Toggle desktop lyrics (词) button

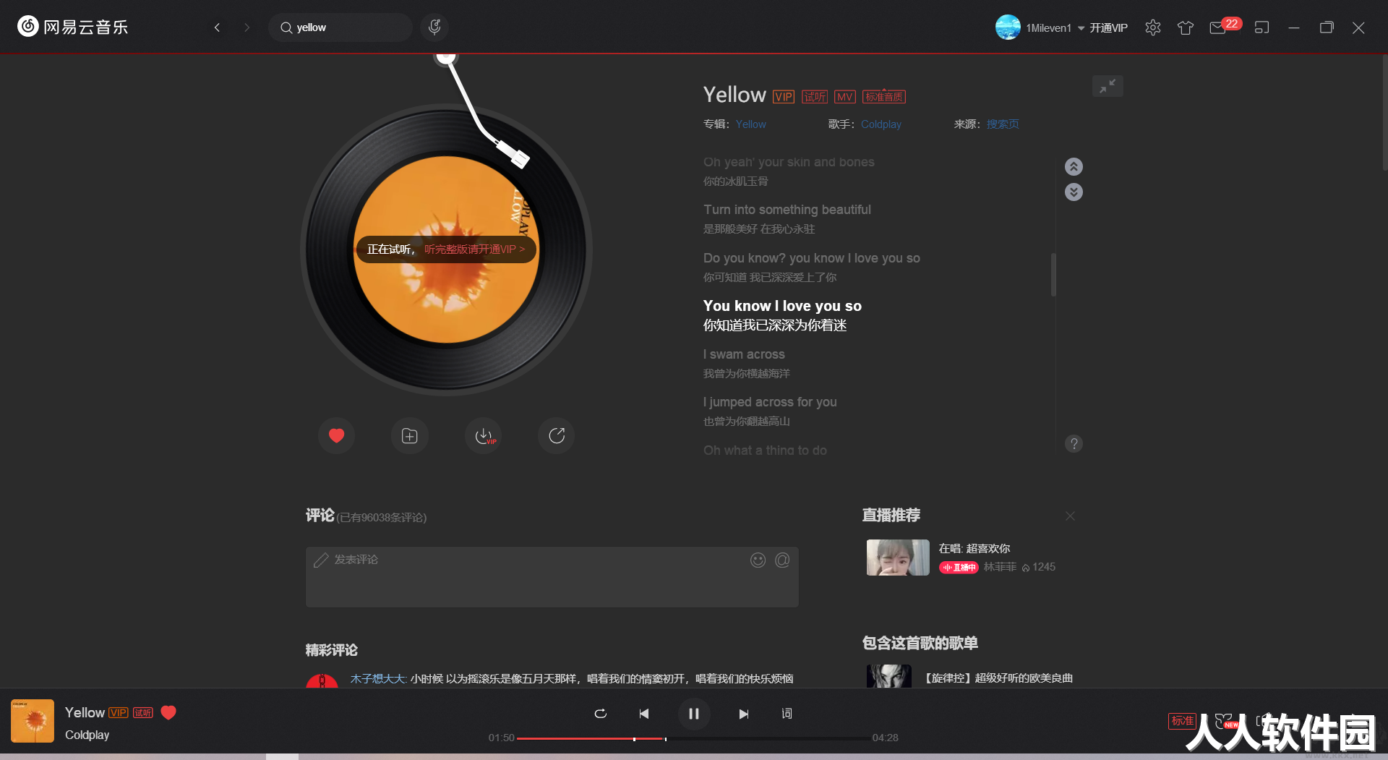pos(787,714)
